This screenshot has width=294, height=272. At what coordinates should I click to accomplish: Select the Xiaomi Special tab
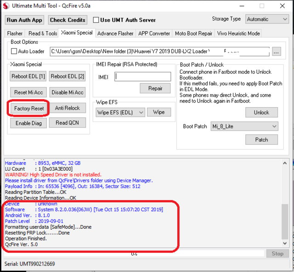[x=77, y=33]
